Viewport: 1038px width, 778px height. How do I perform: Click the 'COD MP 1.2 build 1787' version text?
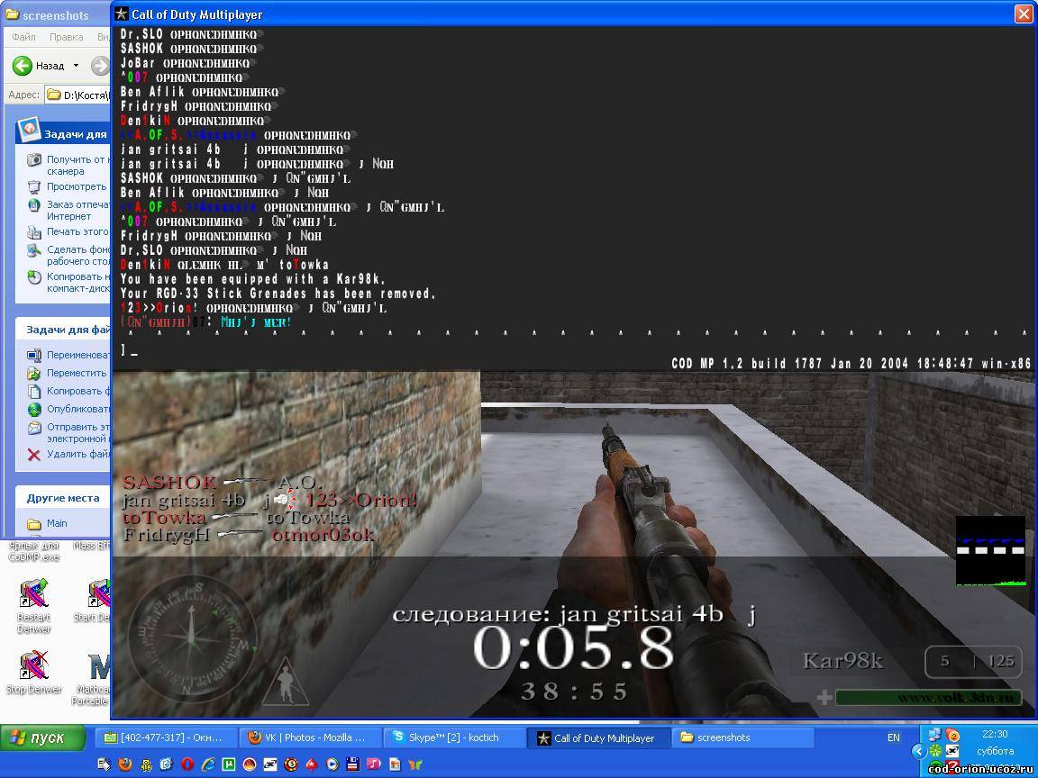(x=851, y=363)
